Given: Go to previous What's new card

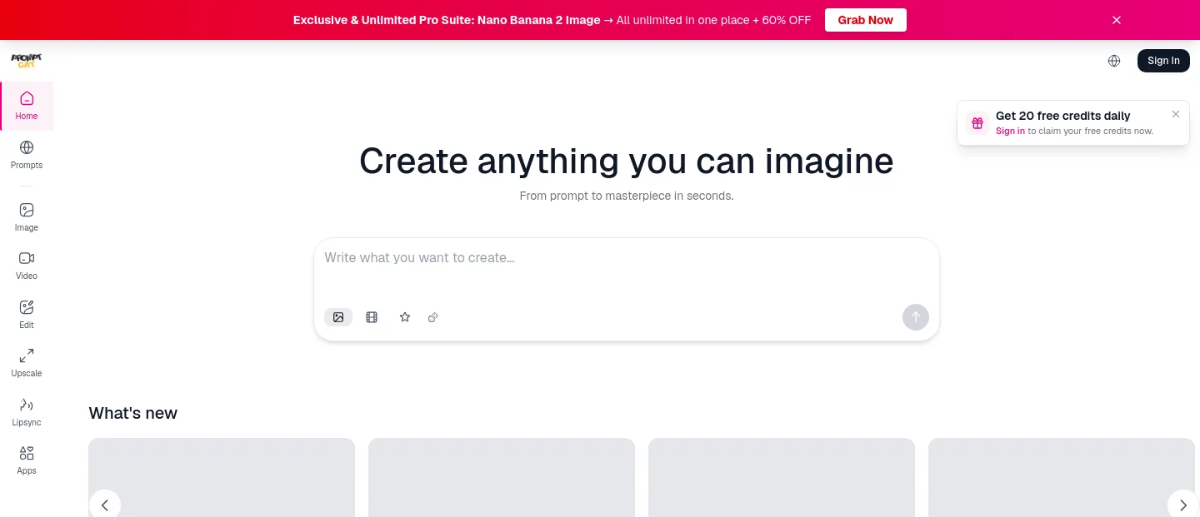Looking at the screenshot, I should [105, 505].
